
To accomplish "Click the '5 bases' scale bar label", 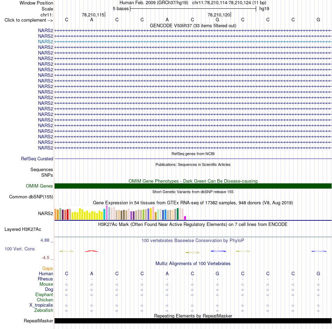I will tap(121, 9).
